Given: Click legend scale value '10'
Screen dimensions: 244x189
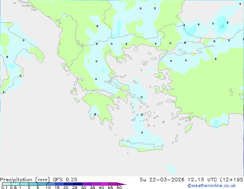Looking at the screenshot, I should tap(48, 187).
